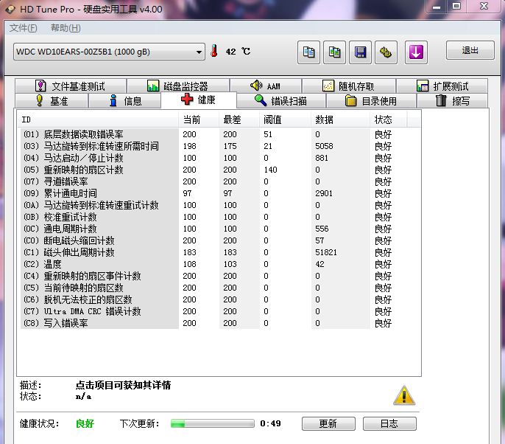Click the ID column header
Image resolution: width=505 pixels, height=444 pixels.
click(x=98, y=119)
